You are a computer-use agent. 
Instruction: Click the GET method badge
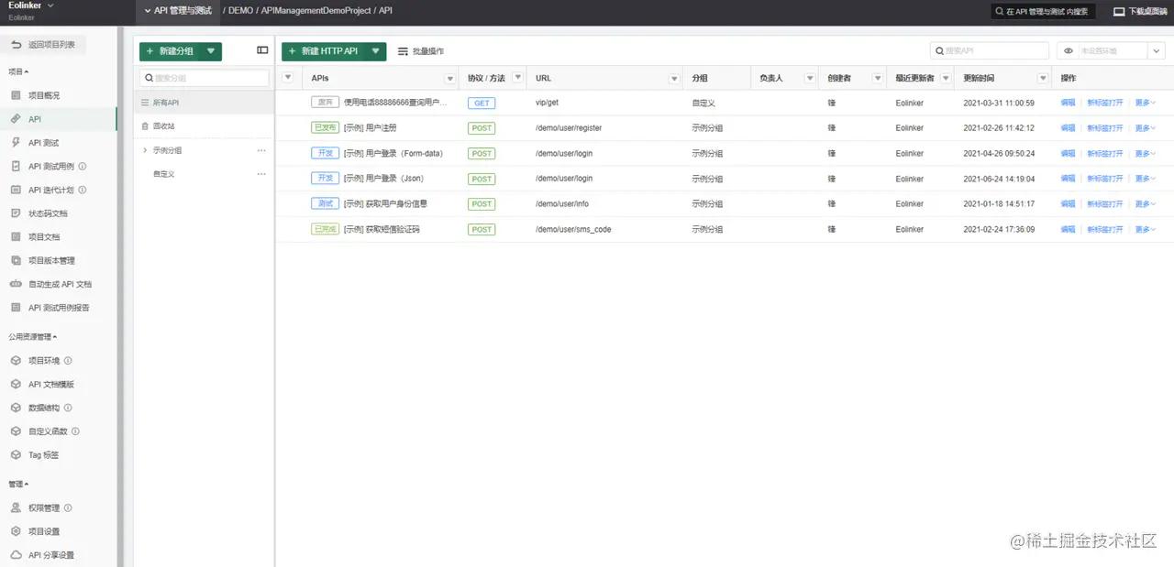point(482,104)
